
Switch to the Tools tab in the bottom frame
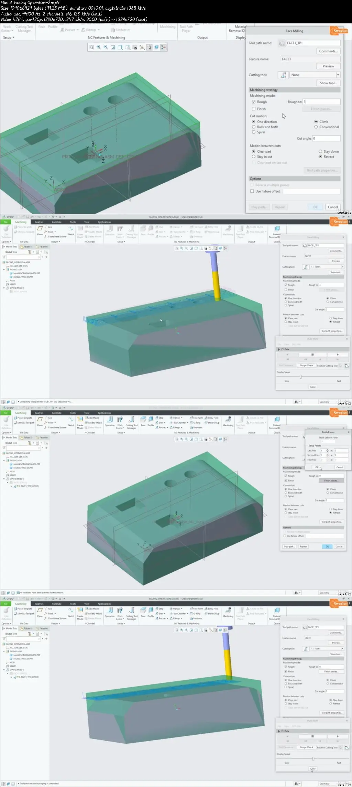(73, 604)
